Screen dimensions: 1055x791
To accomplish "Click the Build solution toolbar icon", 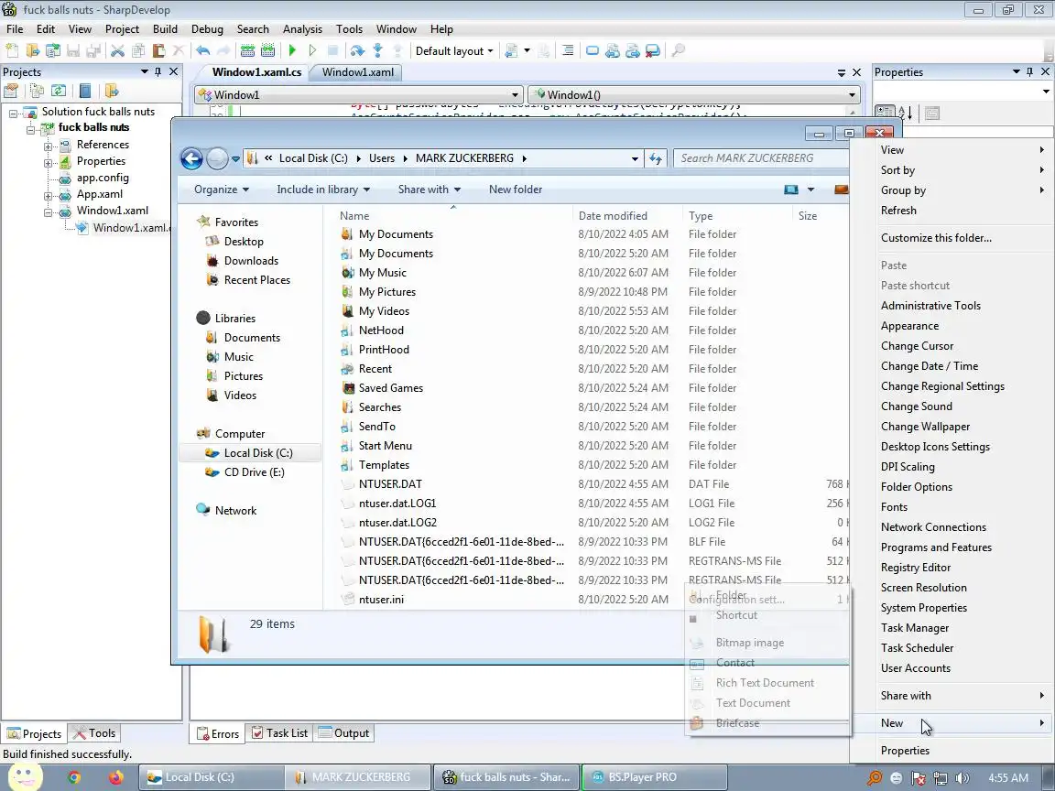I will tap(247, 50).
